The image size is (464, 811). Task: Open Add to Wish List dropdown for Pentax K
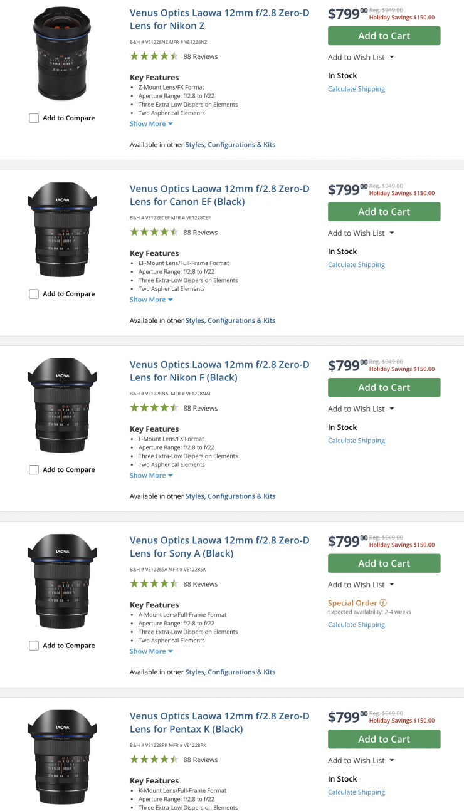coord(361,761)
